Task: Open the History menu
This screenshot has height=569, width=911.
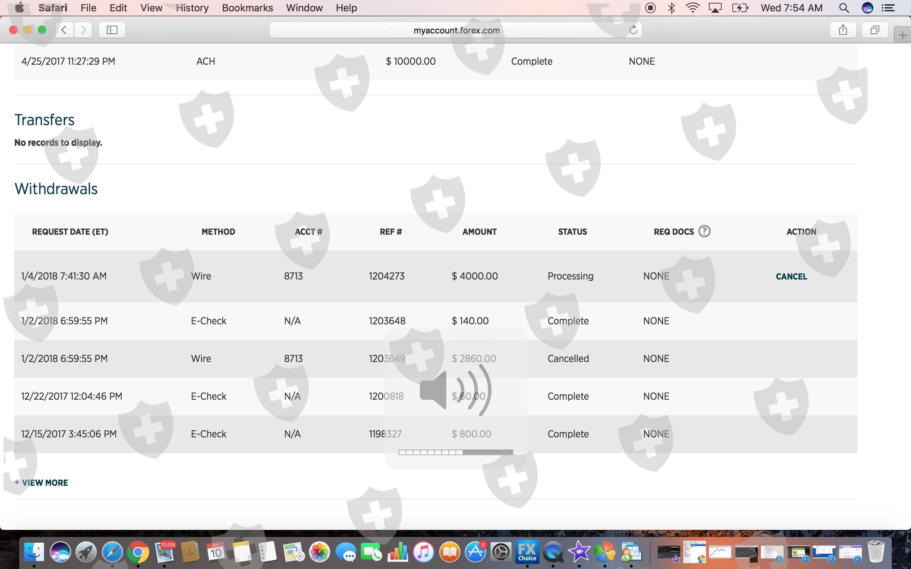Action: (x=192, y=8)
